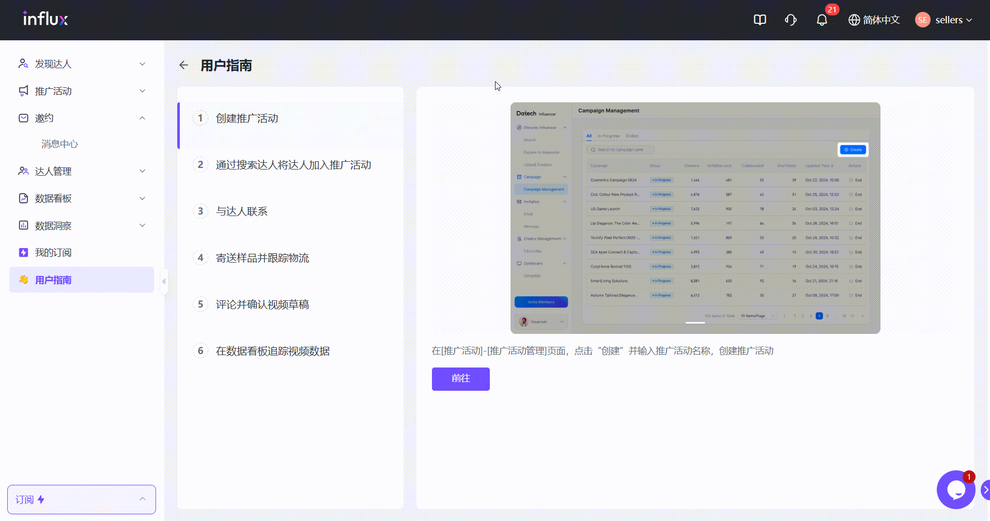Collapse the 邀约 sidebar section
The image size is (990, 521).
[82, 118]
